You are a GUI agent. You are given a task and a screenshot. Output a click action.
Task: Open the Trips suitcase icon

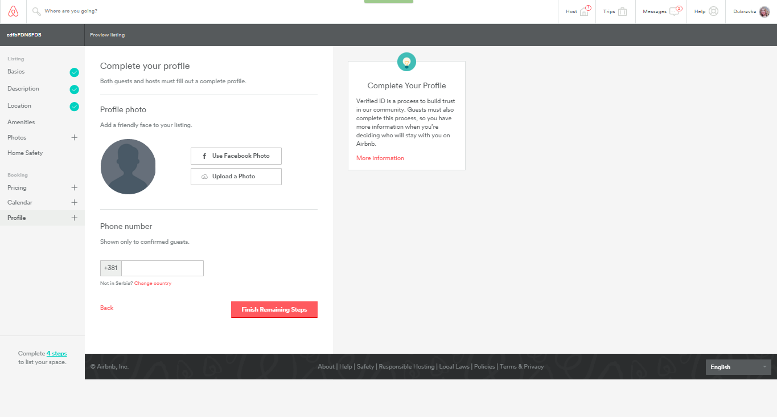pyautogui.click(x=622, y=11)
